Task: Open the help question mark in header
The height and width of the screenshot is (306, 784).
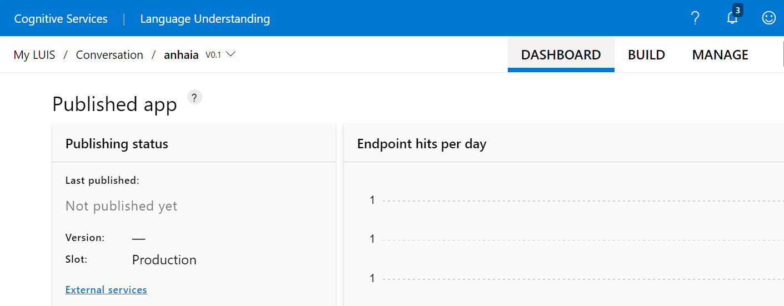Action: 695,18
